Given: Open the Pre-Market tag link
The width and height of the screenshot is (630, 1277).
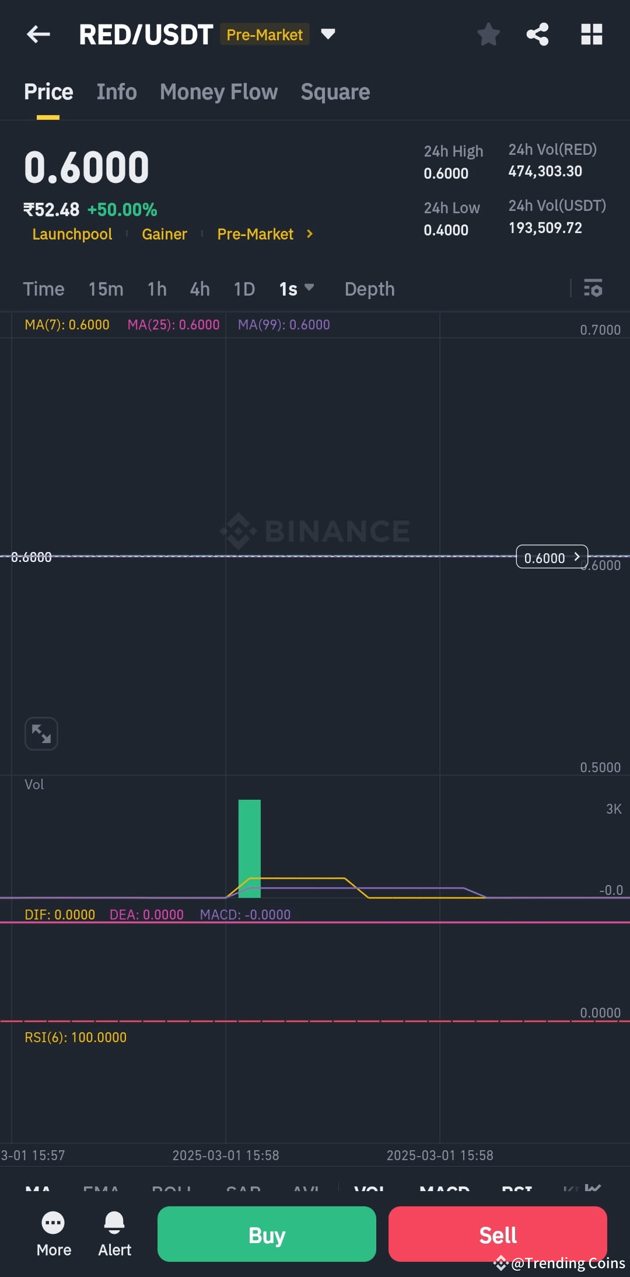Looking at the screenshot, I should click(255, 234).
